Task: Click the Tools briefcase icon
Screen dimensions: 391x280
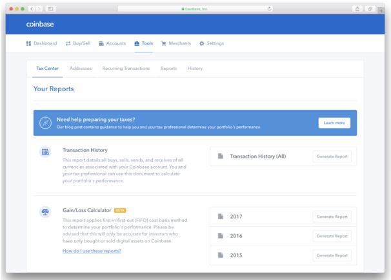Action: click(137, 43)
